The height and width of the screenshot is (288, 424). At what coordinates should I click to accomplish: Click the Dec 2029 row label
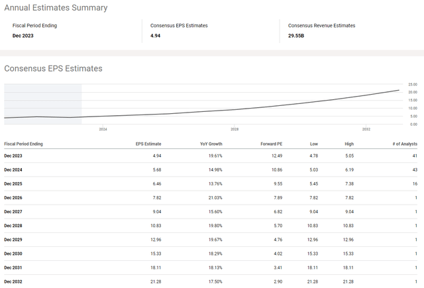(x=13, y=238)
